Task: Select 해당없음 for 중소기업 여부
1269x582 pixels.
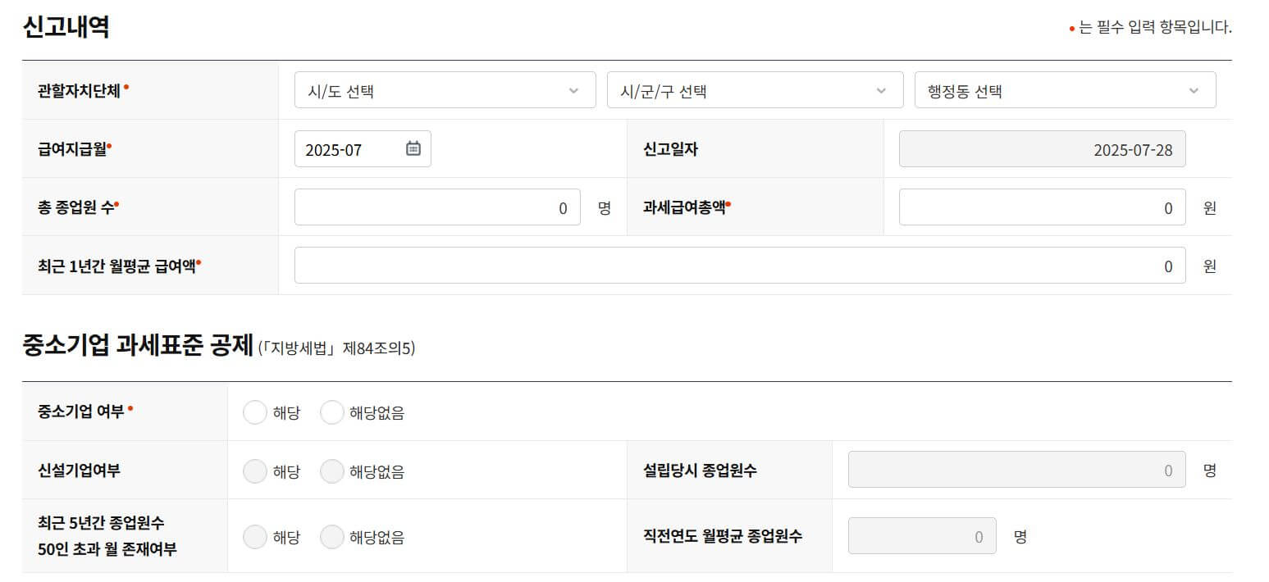Action: tap(332, 411)
